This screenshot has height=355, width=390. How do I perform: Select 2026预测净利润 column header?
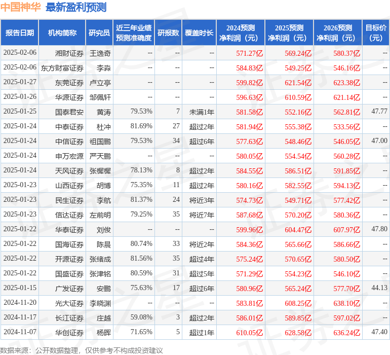pyautogui.click(x=338, y=32)
